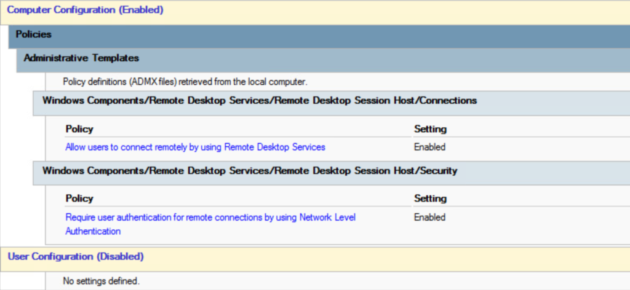Select the Enabled value for the remote connection policy
The height and width of the screenshot is (290, 630).
tap(429, 147)
